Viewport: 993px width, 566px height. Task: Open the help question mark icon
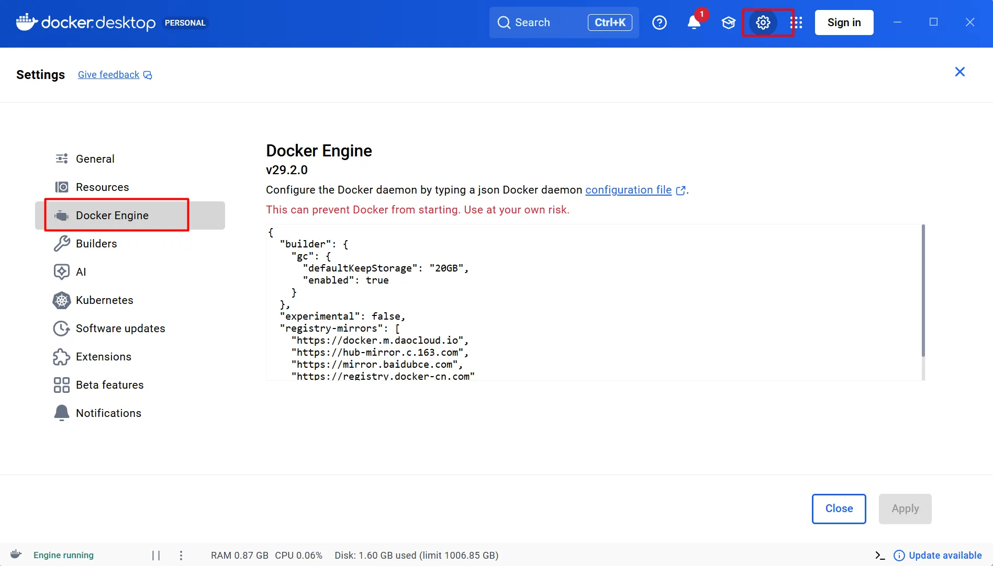659,22
